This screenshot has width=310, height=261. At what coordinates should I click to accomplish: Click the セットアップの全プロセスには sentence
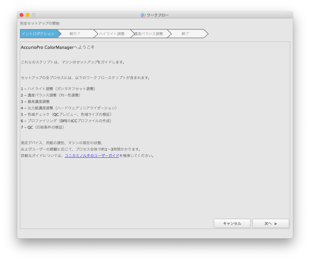86,78
